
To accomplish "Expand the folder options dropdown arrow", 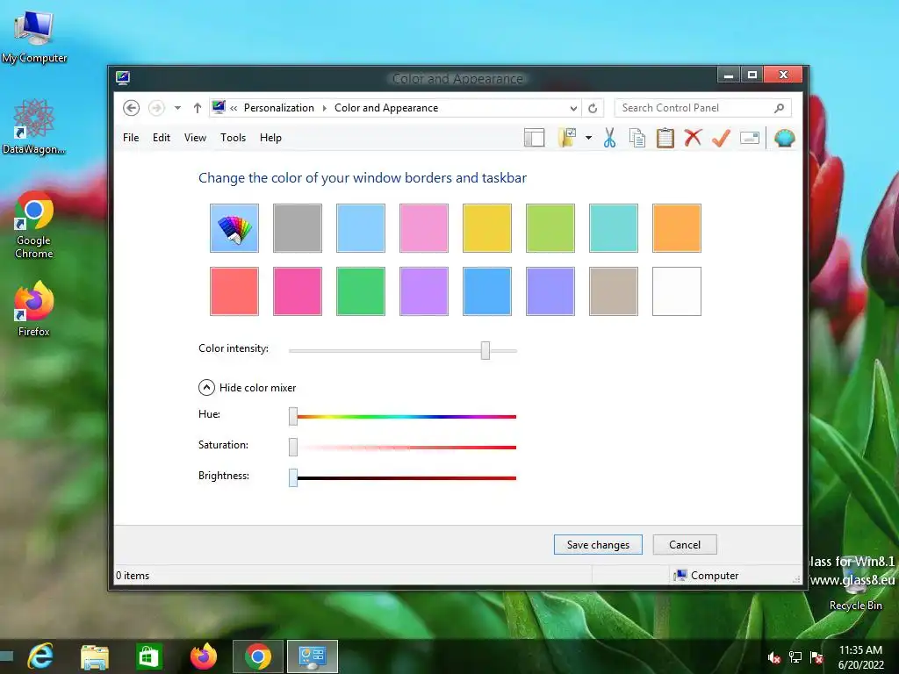I will click(588, 138).
